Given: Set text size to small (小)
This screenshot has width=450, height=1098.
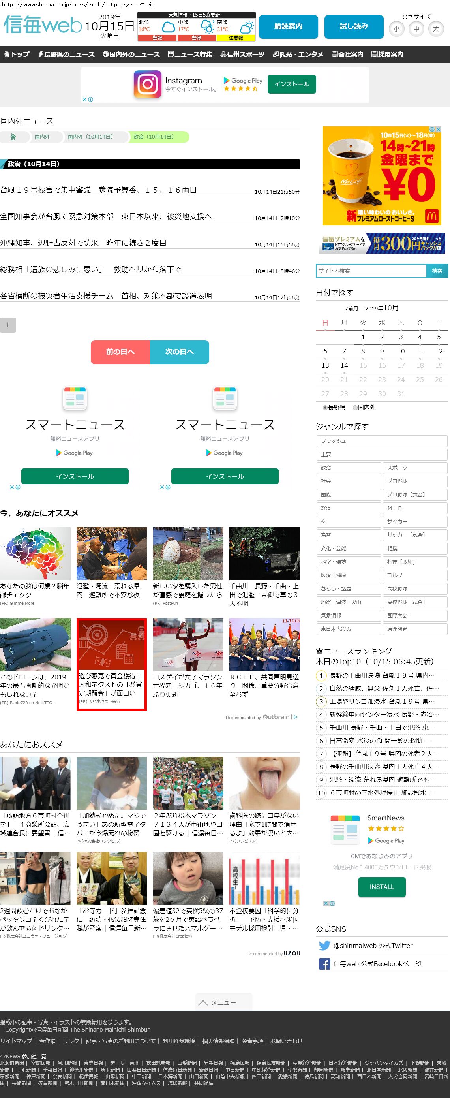Looking at the screenshot, I should pyautogui.click(x=396, y=29).
